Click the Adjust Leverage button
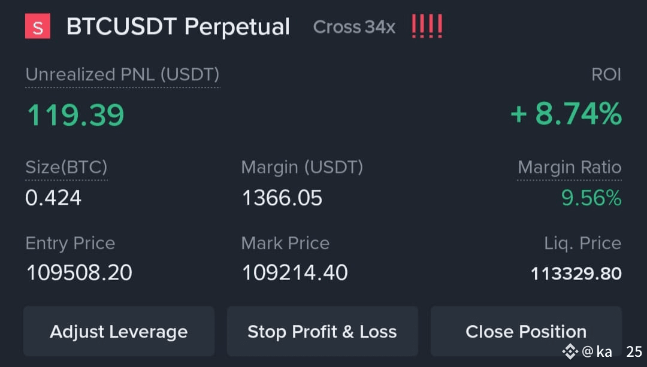This screenshot has width=647, height=367. (119, 331)
